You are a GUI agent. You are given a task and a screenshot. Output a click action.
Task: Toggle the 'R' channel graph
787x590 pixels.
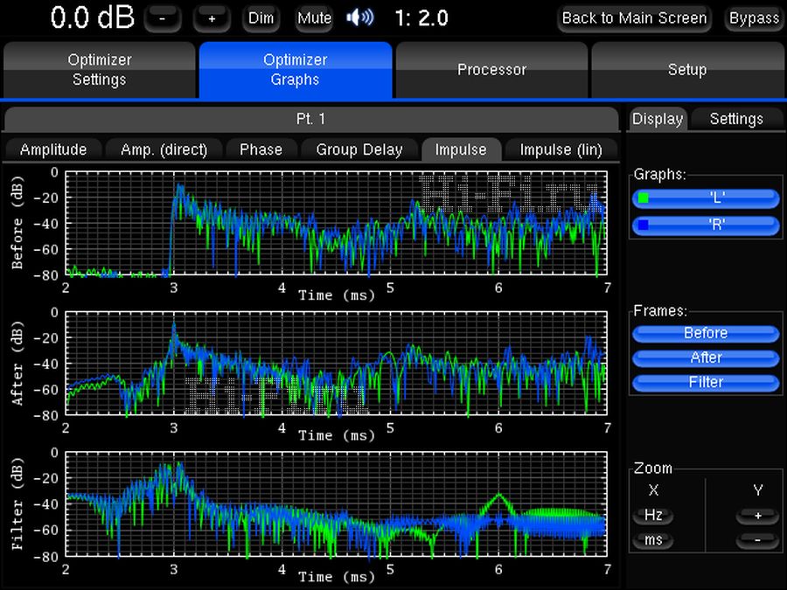[x=706, y=225]
